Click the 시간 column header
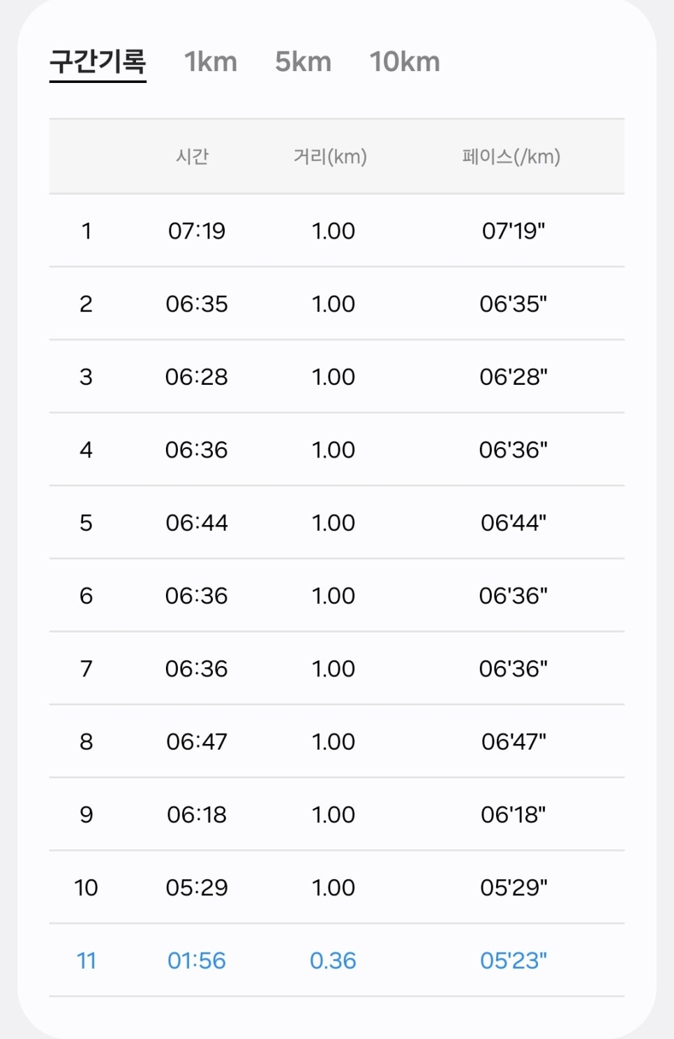 (193, 156)
